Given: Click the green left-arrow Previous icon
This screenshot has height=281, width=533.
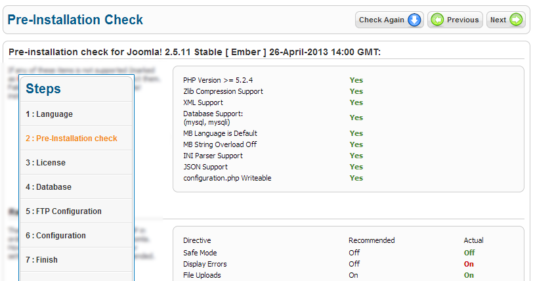Looking at the screenshot, I should pyautogui.click(x=437, y=20).
